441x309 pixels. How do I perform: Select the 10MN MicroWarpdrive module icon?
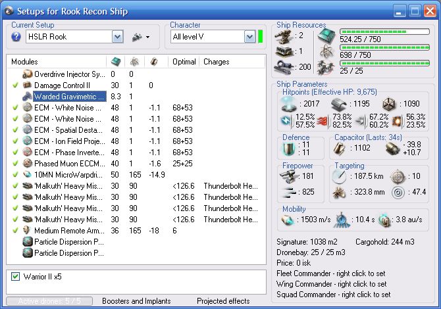[27, 174]
